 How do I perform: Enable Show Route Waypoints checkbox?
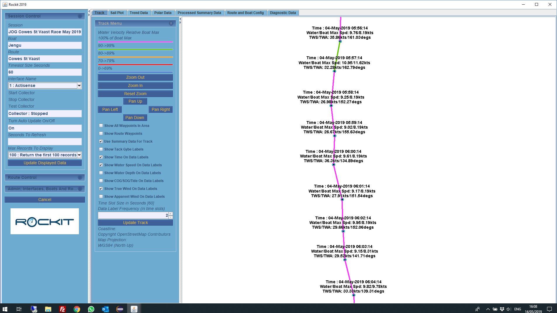point(101,134)
